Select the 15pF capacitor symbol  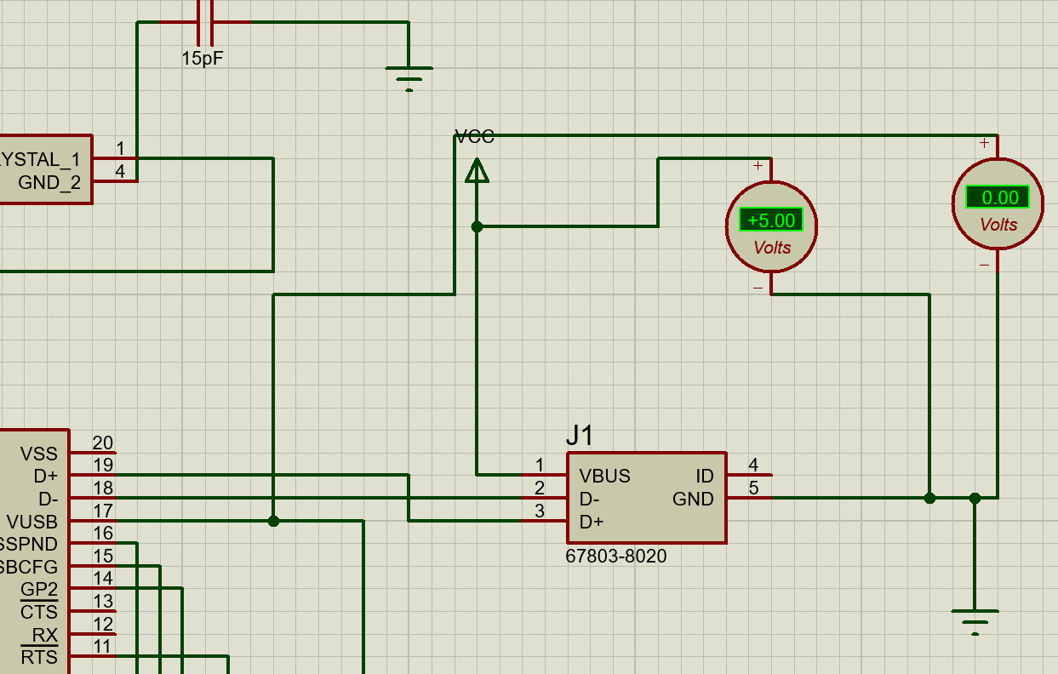pyautogui.click(x=205, y=22)
